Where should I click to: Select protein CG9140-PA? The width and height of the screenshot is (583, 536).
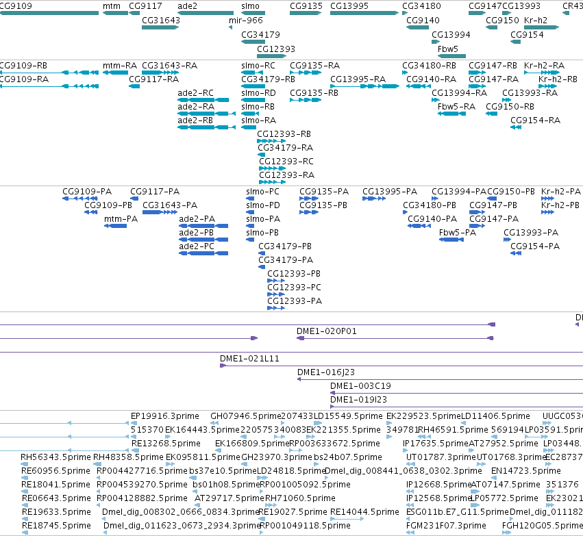(419, 226)
